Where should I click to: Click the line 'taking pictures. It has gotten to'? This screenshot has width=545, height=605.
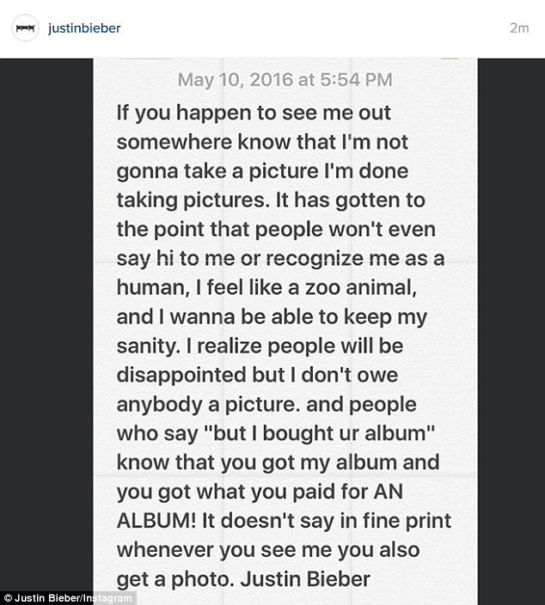(271, 201)
